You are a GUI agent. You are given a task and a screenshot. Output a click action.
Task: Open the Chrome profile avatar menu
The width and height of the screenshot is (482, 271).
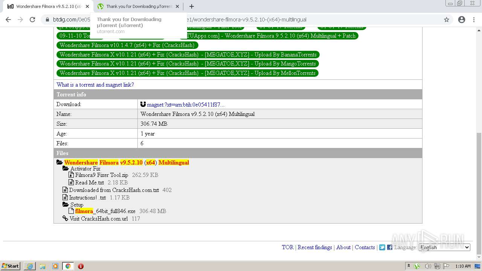tap(462, 20)
